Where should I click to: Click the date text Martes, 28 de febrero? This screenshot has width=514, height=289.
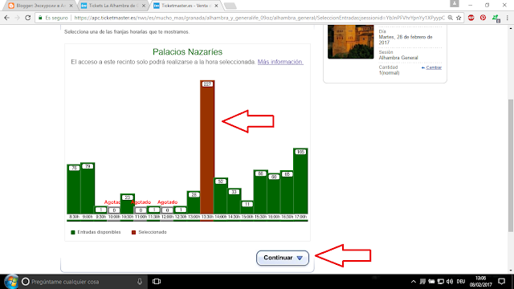[x=406, y=39]
